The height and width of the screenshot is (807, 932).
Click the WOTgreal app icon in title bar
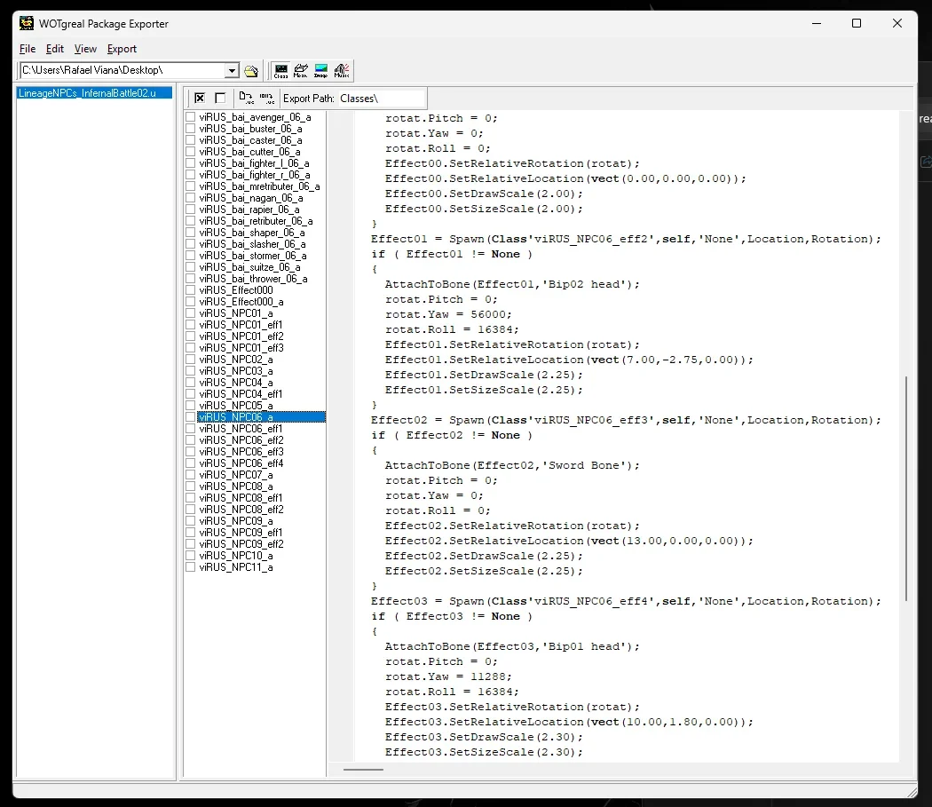click(x=26, y=24)
